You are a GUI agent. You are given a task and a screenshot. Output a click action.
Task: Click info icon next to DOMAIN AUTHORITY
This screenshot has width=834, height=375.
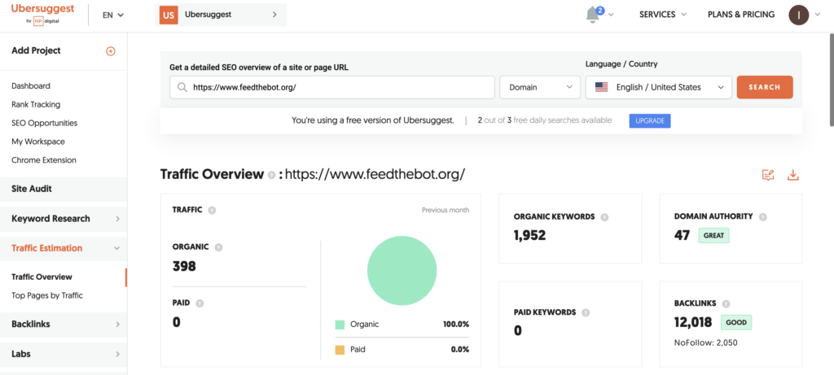click(x=762, y=216)
